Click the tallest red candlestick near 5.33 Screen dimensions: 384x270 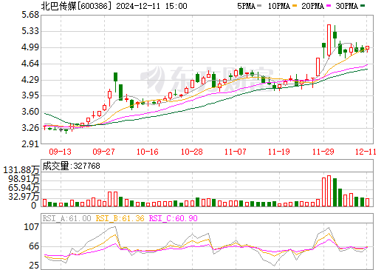click(329, 40)
